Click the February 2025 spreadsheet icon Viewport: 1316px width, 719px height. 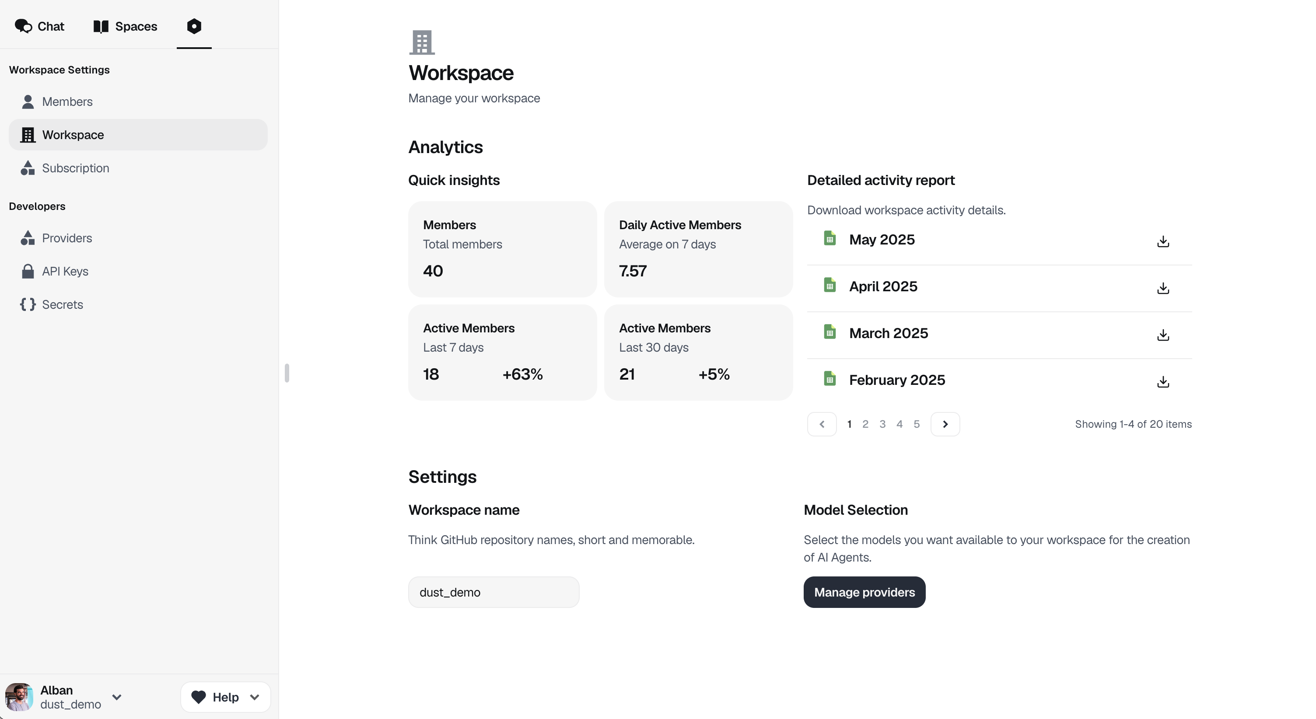coord(829,379)
